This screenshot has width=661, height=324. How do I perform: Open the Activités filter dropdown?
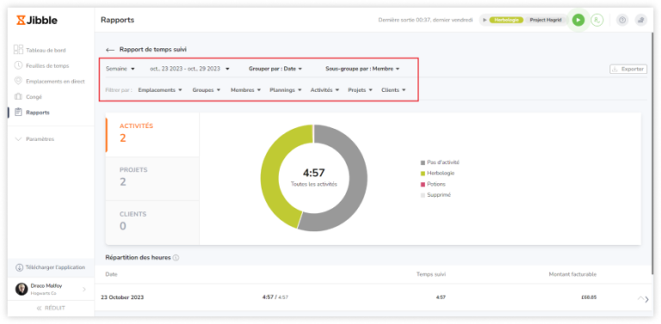(x=324, y=90)
